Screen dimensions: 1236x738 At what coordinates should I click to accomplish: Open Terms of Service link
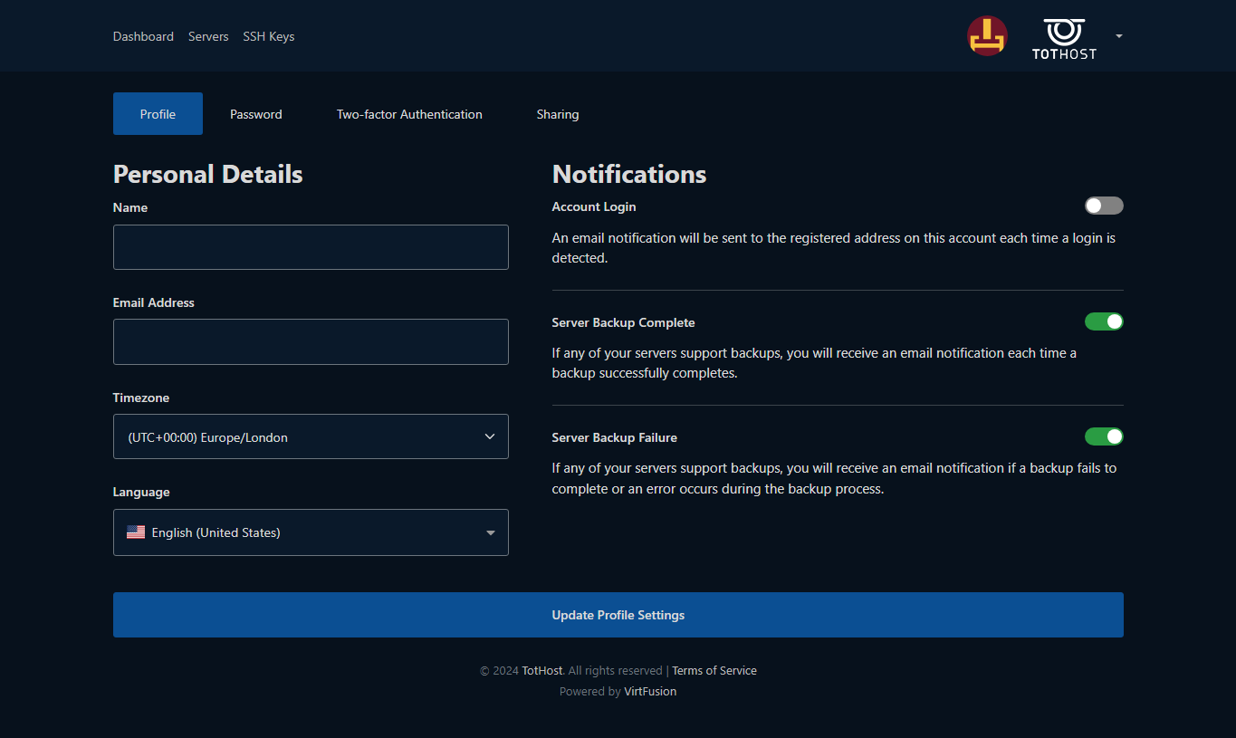point(714,671)
